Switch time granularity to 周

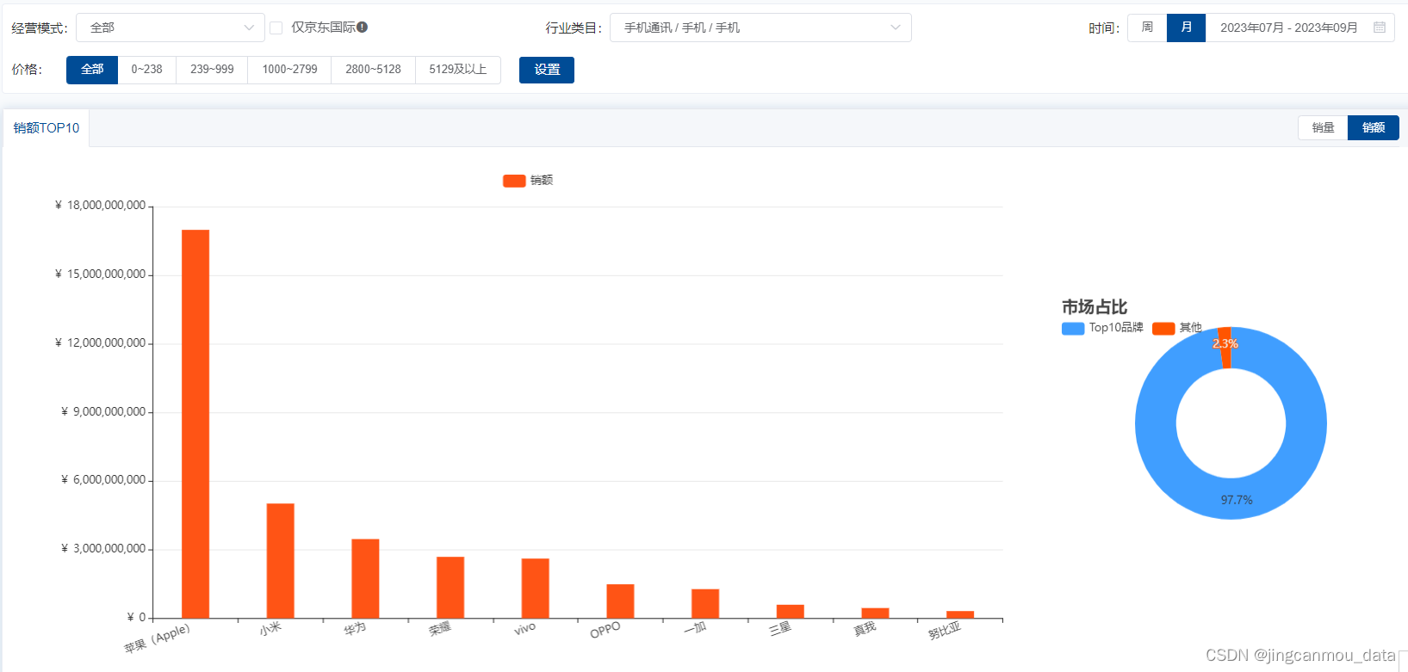(1147, 28)
